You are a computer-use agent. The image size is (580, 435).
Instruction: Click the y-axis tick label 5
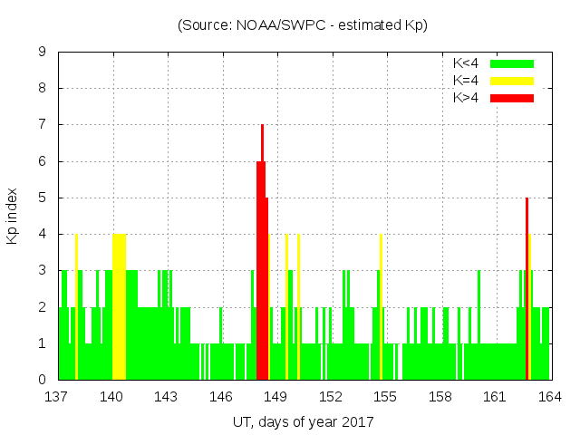click(43, 198)
